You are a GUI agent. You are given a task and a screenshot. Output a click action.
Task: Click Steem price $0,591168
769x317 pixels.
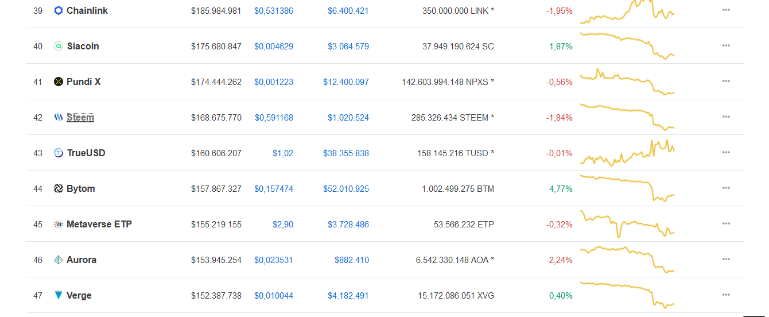(x=274, y=118)
